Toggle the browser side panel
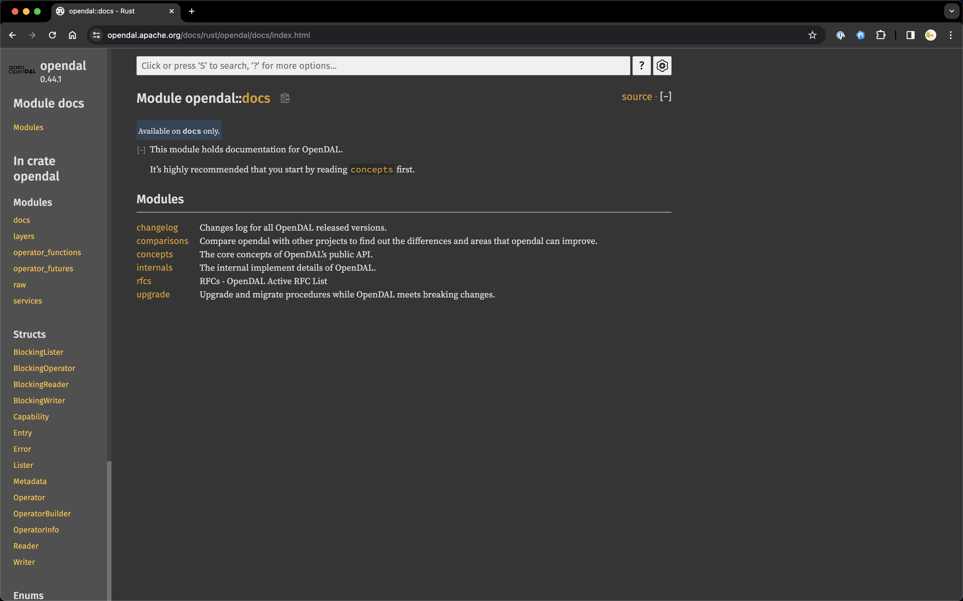 (911, 35)
